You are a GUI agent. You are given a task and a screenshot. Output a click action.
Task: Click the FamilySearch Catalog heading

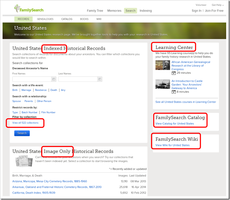(x=180, y=118)
